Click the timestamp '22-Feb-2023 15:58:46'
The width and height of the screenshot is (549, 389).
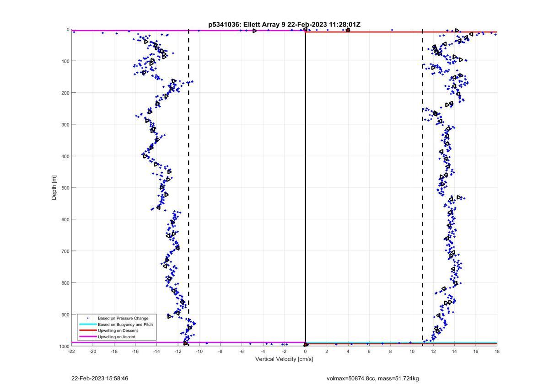pyautogui.click(x=100, y=379)
